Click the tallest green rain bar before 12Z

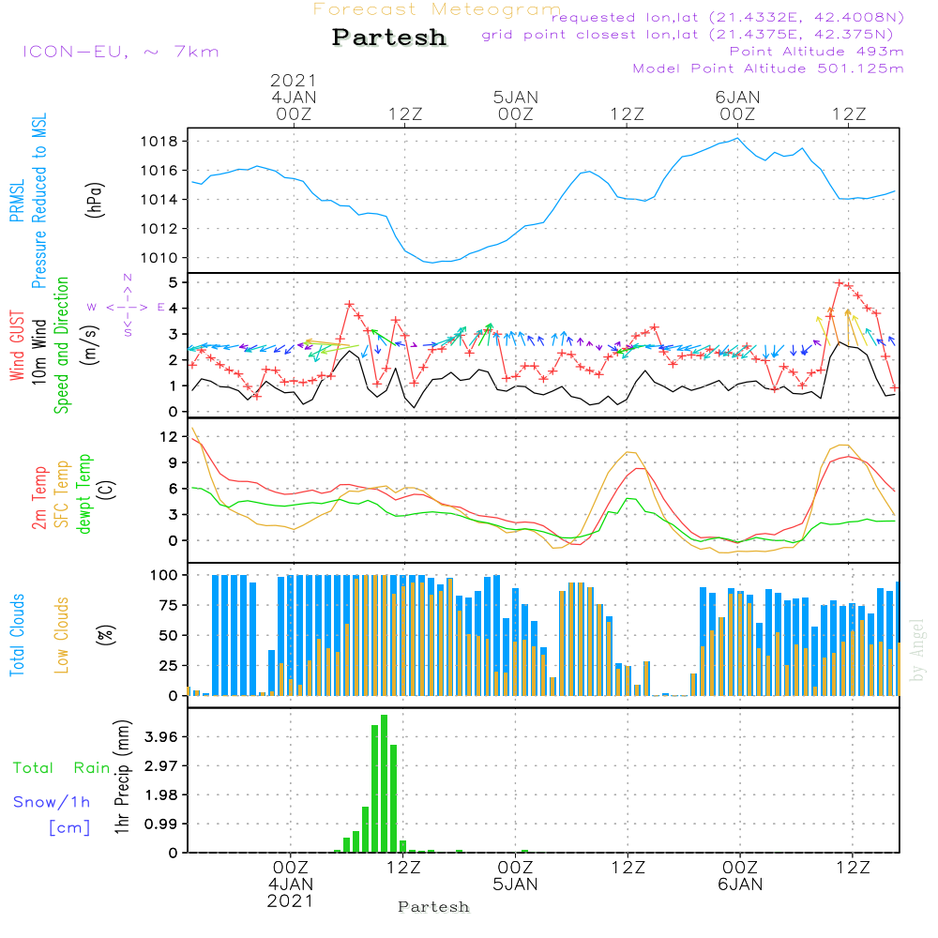click(384, 783)
